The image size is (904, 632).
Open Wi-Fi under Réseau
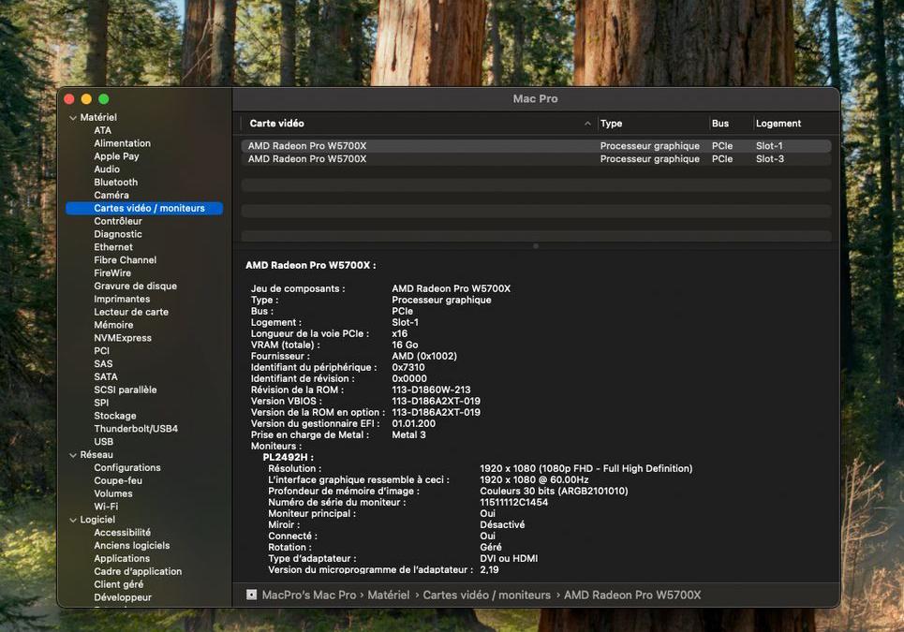106,507
